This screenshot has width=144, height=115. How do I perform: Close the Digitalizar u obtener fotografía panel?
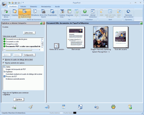click(x=44, y=23)
